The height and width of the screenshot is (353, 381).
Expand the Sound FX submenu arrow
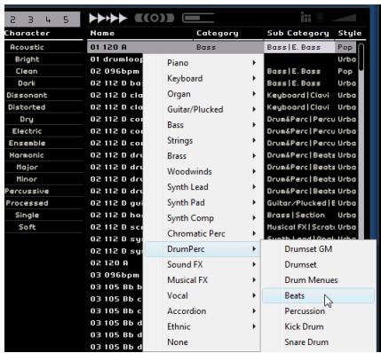[x=254, y=264]
